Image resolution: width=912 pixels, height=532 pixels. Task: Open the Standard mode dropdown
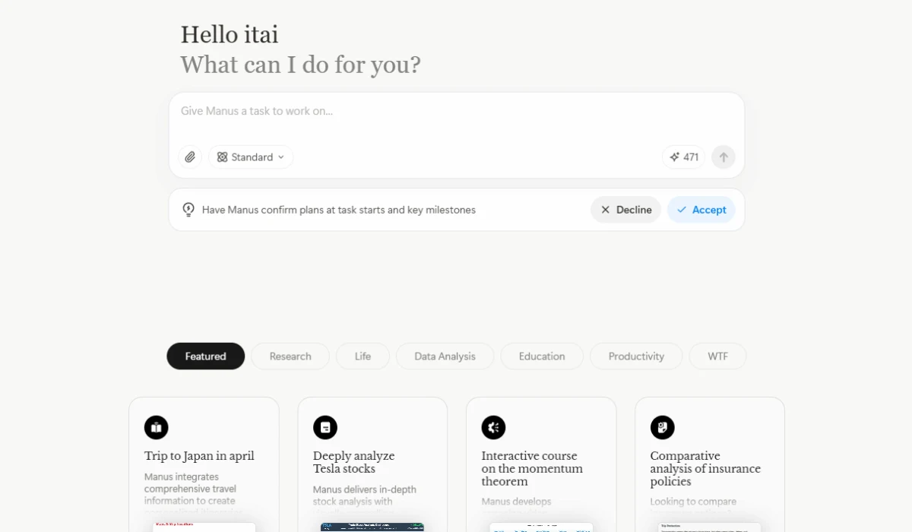pos(251,157)
